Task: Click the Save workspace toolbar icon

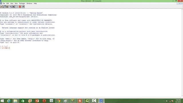Action: pos(7,7)
